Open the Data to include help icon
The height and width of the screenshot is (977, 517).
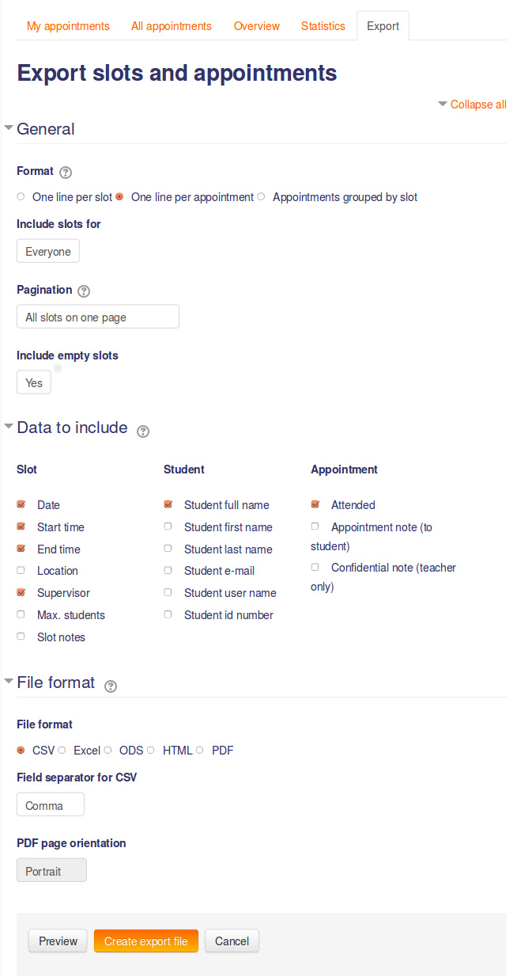(143, 431)
